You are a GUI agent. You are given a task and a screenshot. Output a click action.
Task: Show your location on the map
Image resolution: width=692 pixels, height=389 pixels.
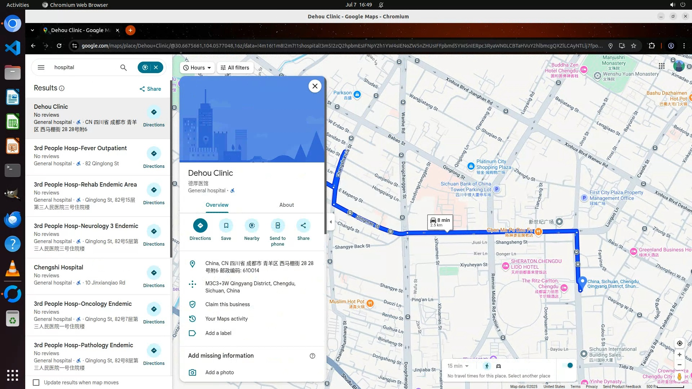coord(679,343)
